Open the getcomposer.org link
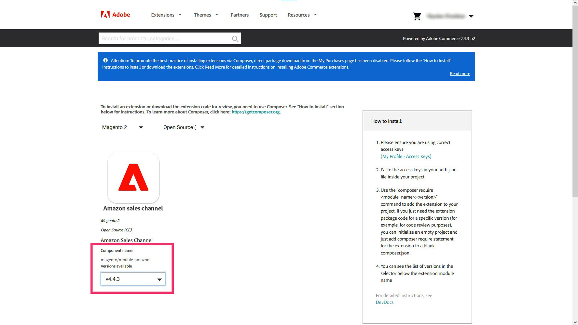Viewport: 578px width, 325px height. 255,112
